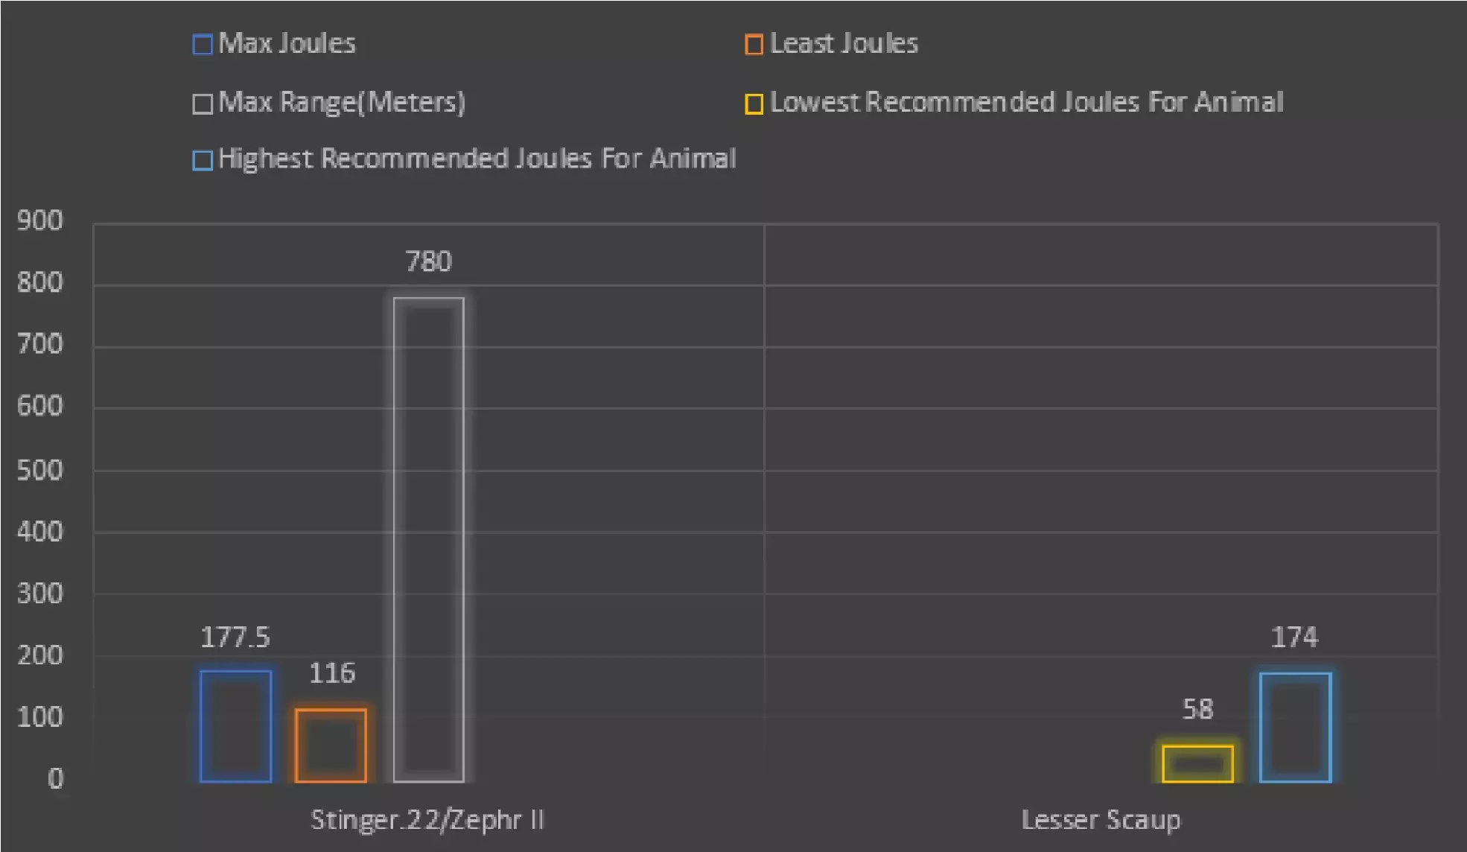Select the 177.5 data label
Viewport: 1467px width, 852px height.
(x=235, y=638)
